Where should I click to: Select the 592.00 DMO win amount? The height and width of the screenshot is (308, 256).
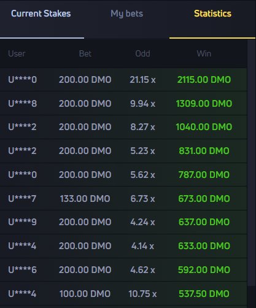tap(204, 270)
